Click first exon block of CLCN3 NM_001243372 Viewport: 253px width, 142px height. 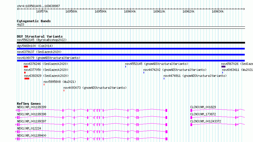pos(191,125)
